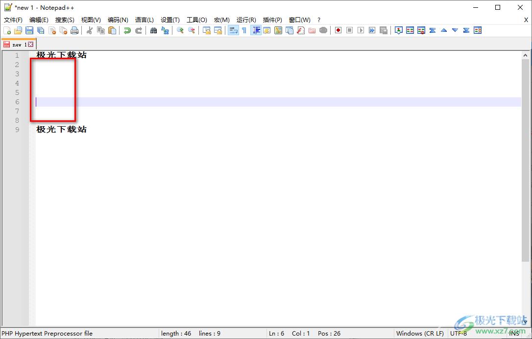Click the Windows (CR LF) status field
The image size is (532, 339).
click(420, 334)
